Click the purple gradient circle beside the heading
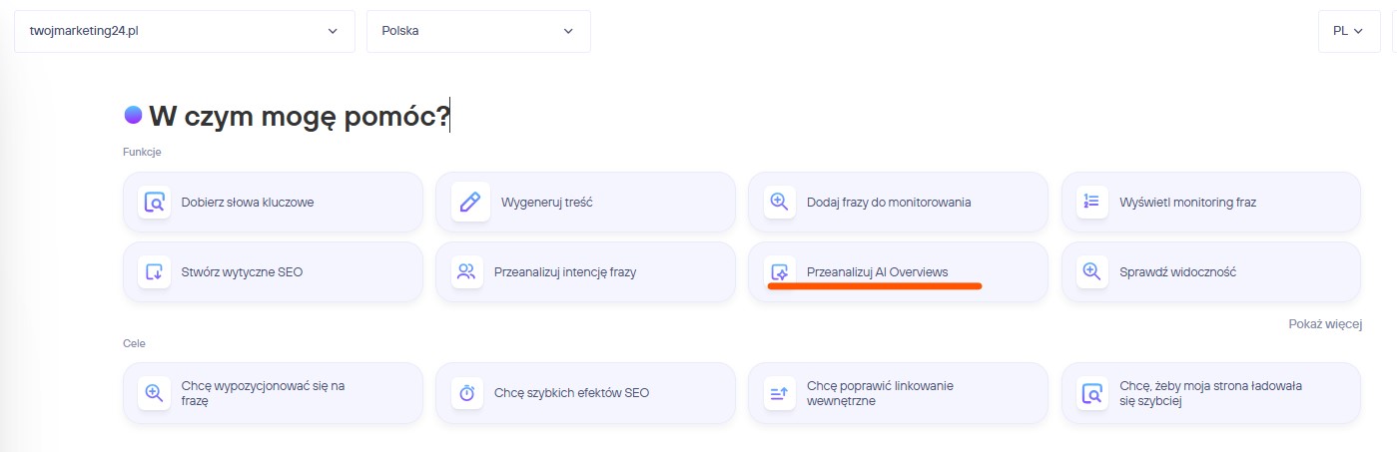This screenshot has width=1397, height=452. coord(133,116)
